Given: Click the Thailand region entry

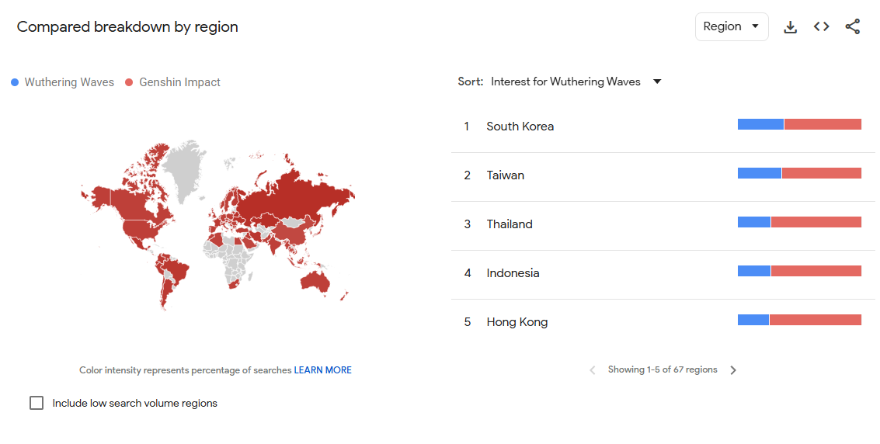Looking at the screenshot, I should [510, 224].
